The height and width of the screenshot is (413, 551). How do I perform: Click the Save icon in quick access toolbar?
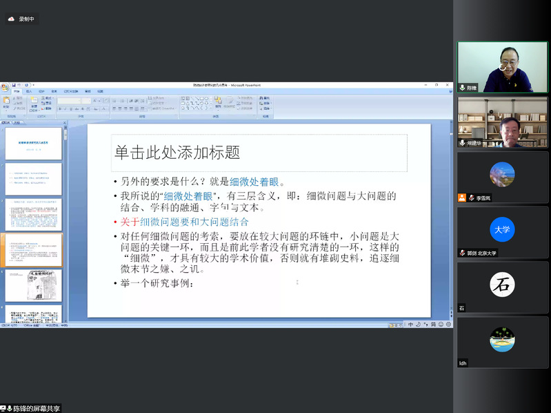coord(14,85)
